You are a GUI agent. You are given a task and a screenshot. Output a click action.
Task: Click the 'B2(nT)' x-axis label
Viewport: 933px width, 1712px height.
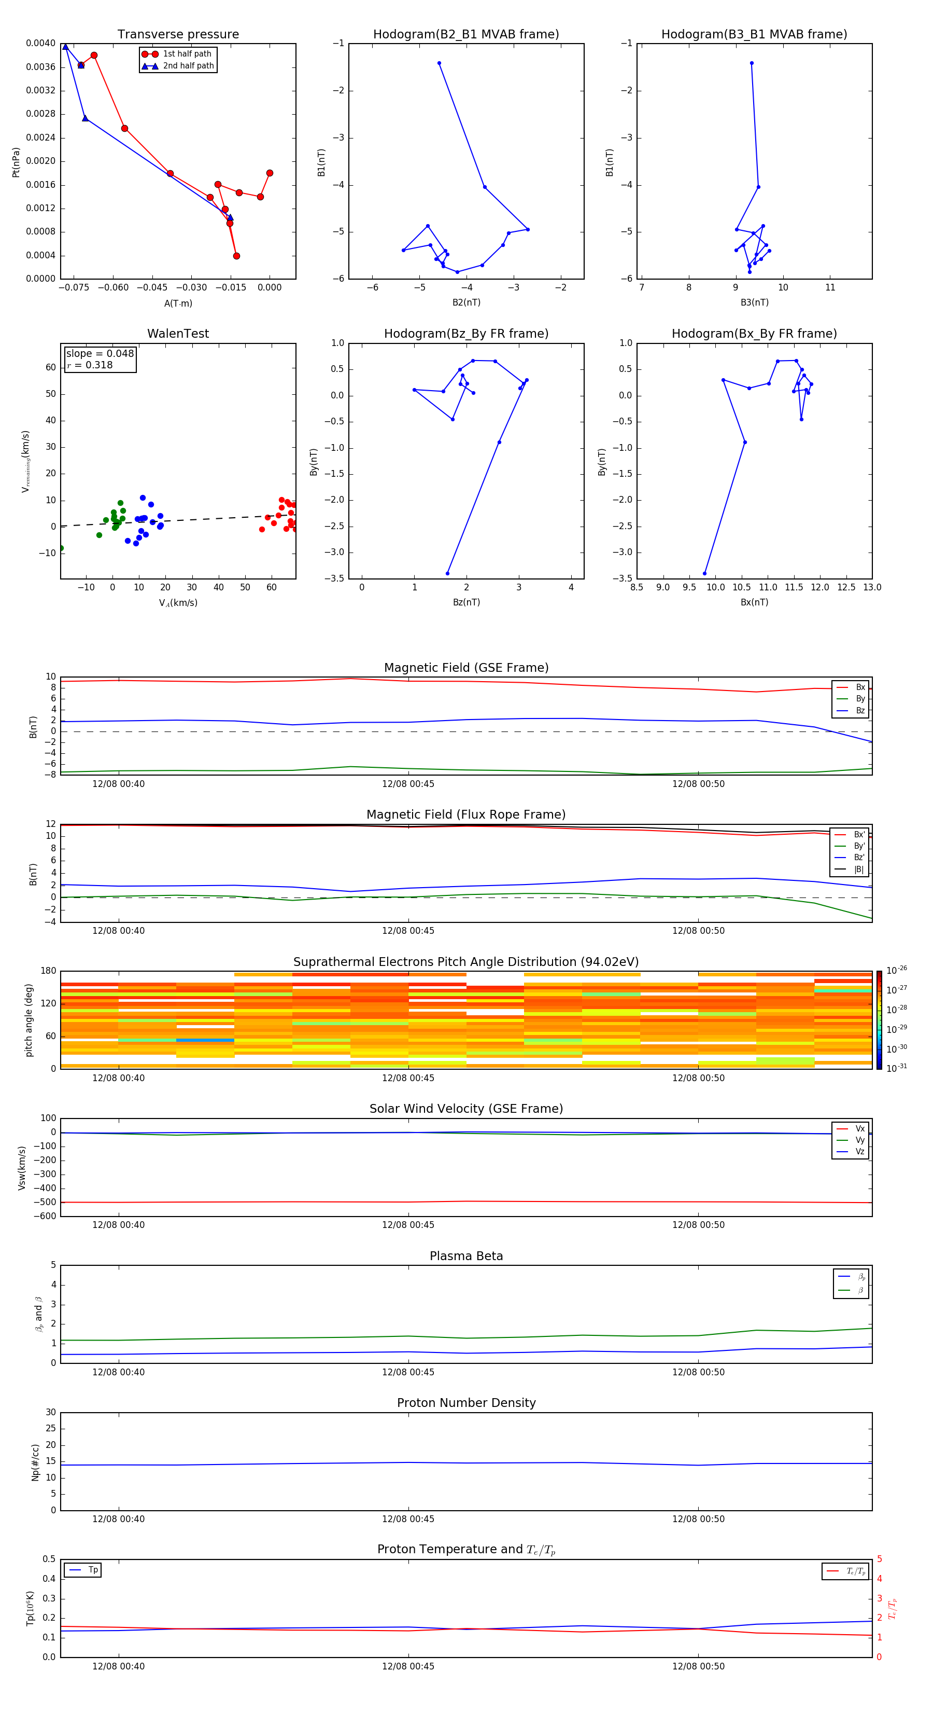pyautogui.click(x=466, y=302)
